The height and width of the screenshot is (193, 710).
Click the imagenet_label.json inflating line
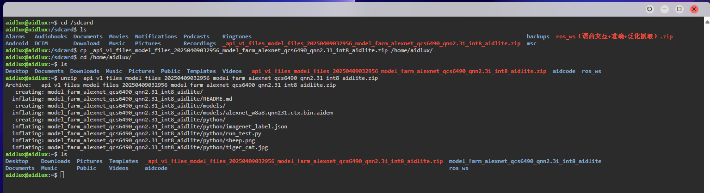(x=149, y=127)
